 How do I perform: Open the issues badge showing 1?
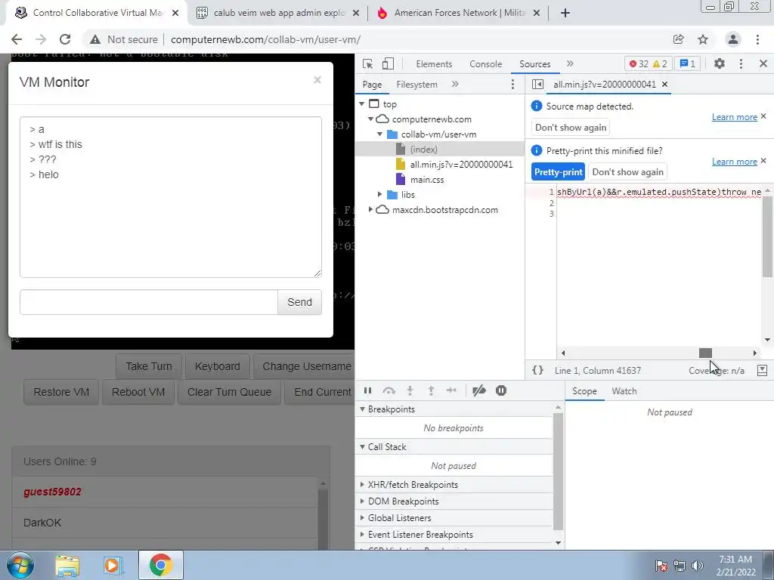688,63
